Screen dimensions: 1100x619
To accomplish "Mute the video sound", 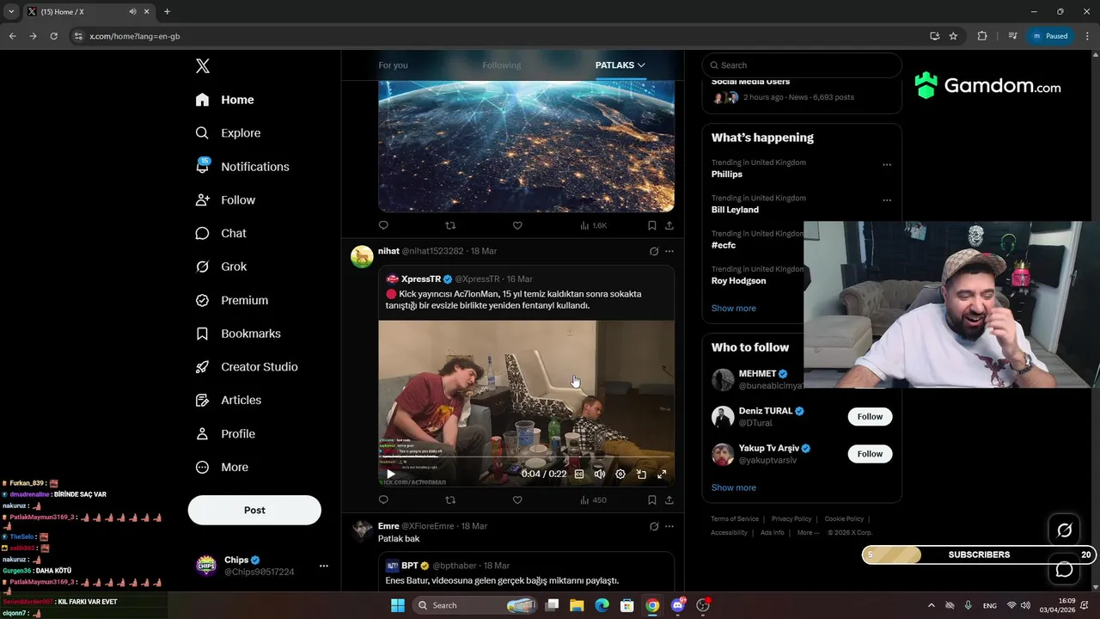I will (600, 474).
